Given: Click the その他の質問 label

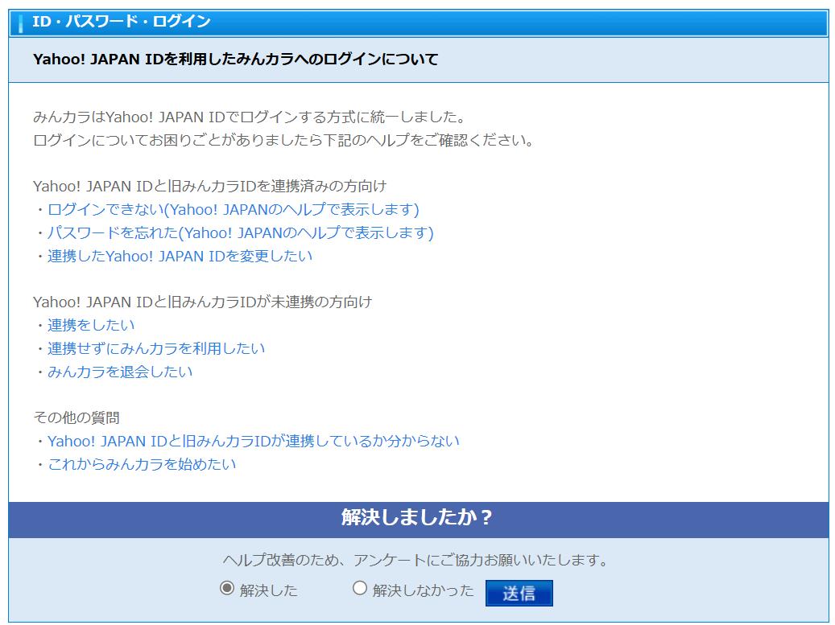Looking at the screenshot, I should pos(76,418).
